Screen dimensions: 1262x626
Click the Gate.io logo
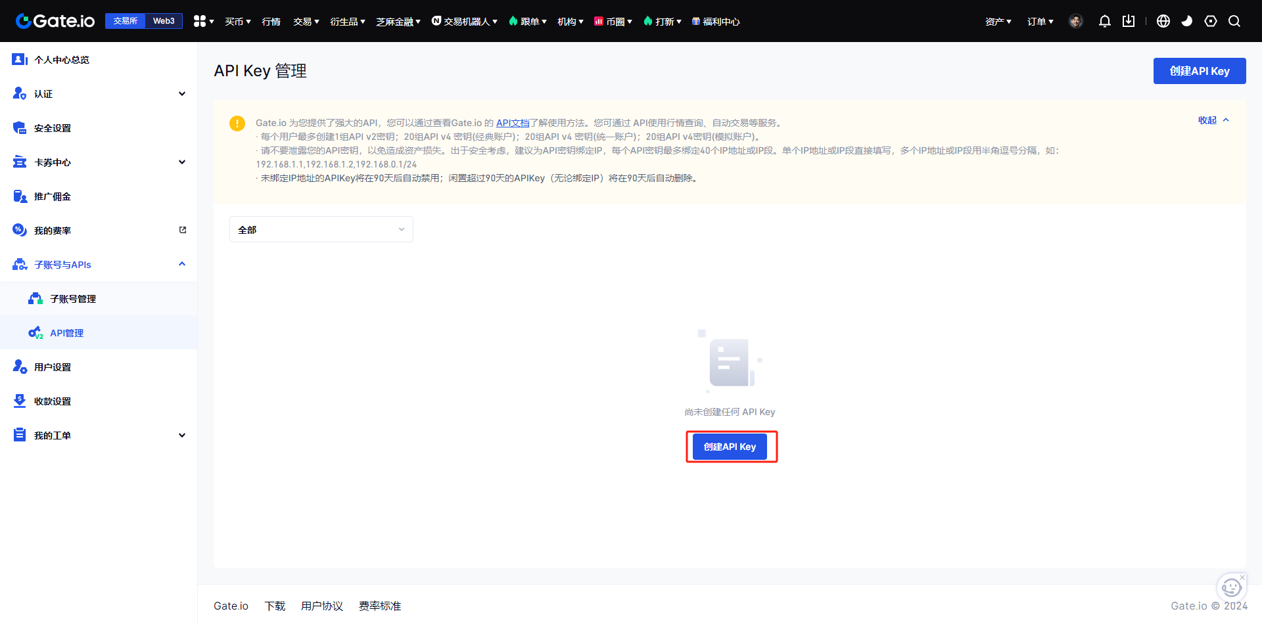click(x=55, y=21)
